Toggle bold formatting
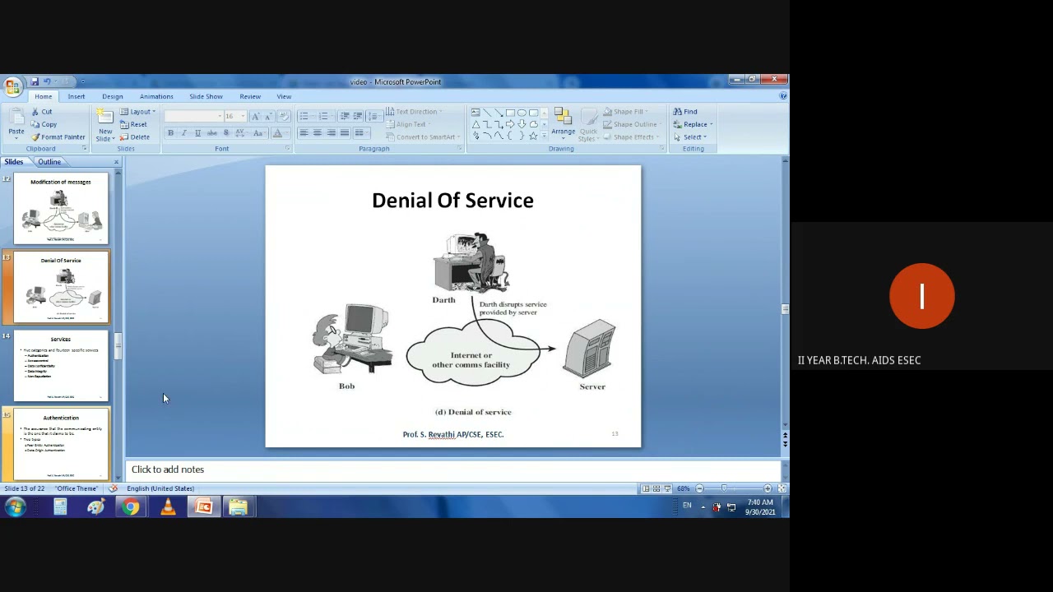The image size is (1053, 592). 170,133
